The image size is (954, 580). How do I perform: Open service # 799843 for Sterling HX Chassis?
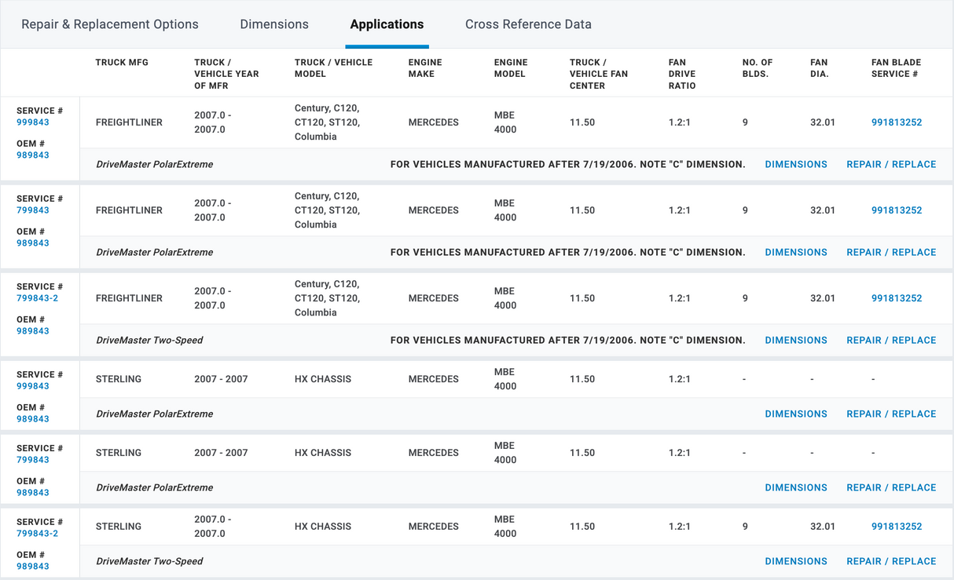coord(33,460)
